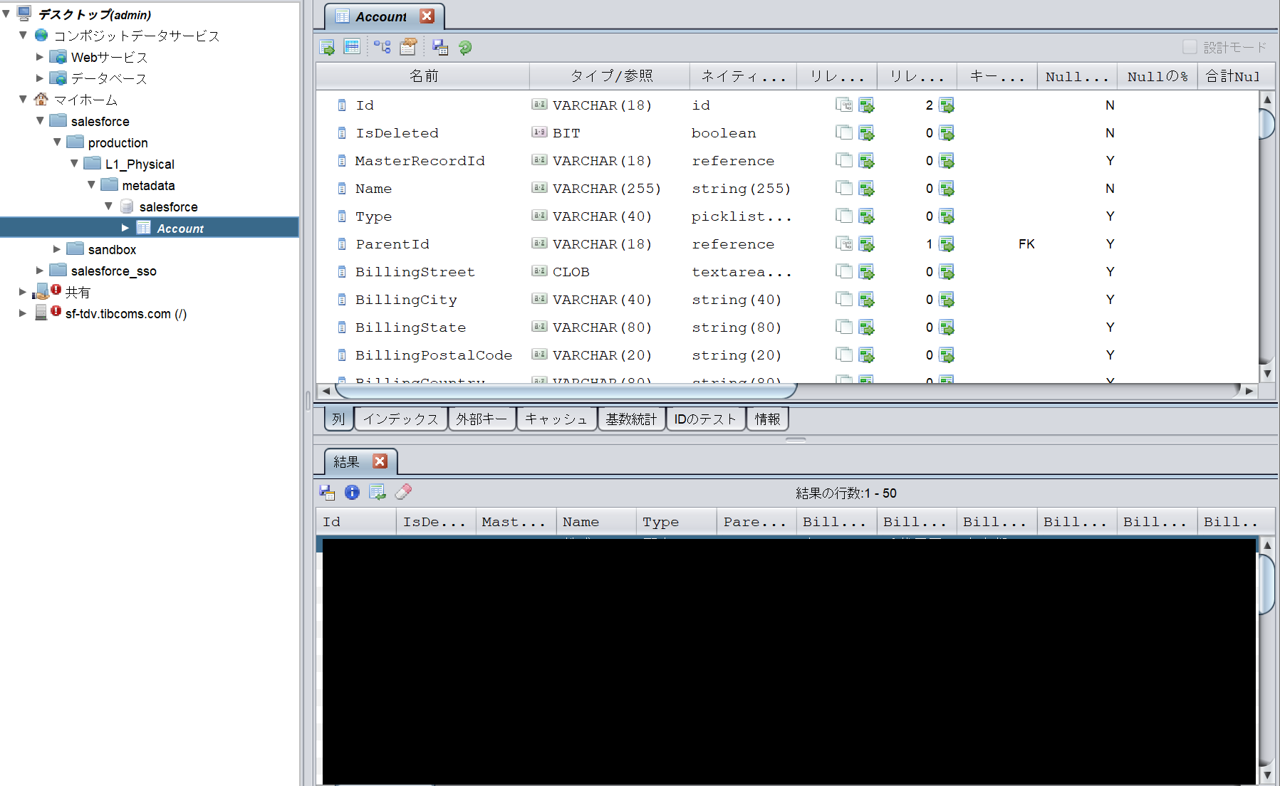Viewport: 1280px width, 786px height.
Task: Click the clipboard properties toolbar icon
Action: pyautogui.click(x=408, y=47)
